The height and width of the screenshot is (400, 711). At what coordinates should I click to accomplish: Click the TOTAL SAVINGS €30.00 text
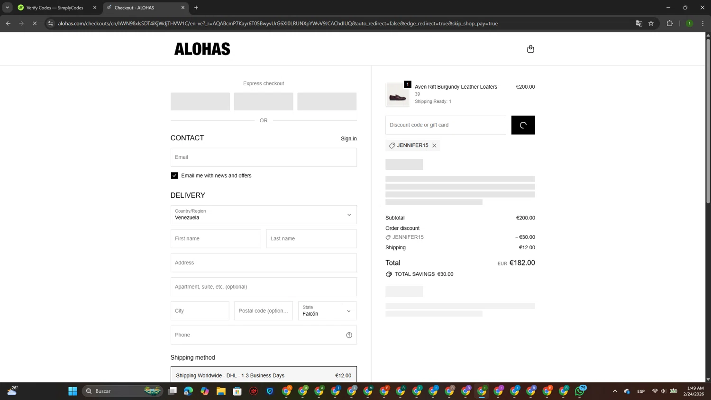pos(424,274)
